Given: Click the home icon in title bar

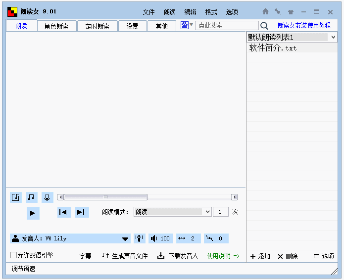Looking at the screenshot, I should (x=265, y=11).
